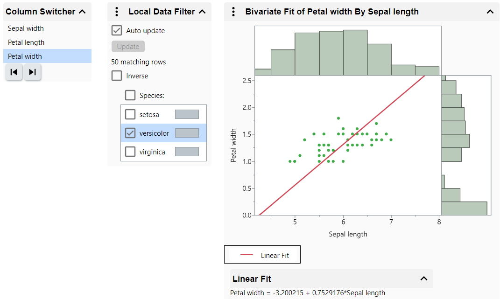Collapse the Local Data Filter panel
The width and height of the screenshot is (500, 299).
[202, 12]
